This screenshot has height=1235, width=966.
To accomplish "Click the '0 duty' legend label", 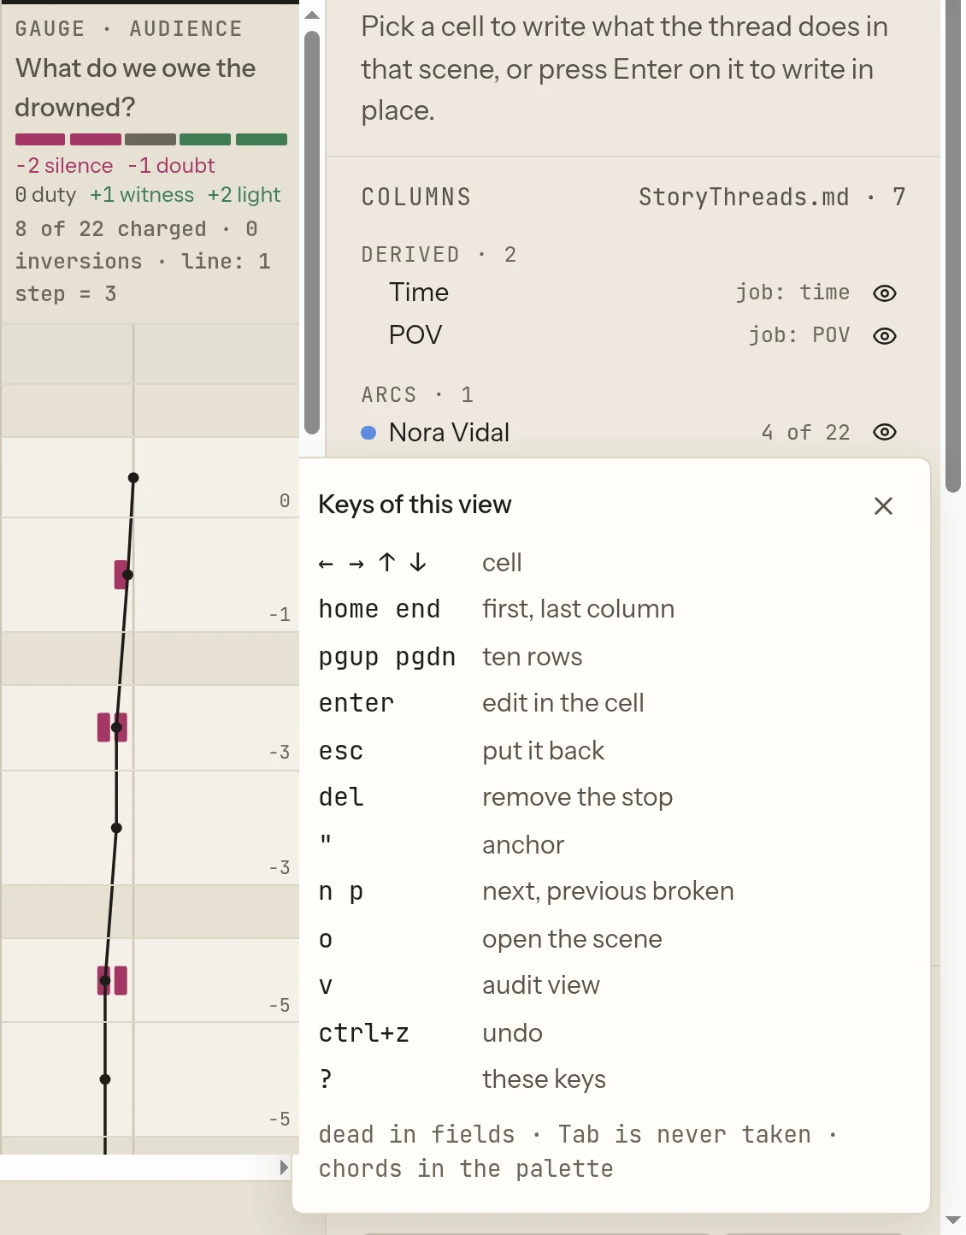I will click(x=46, y=195).
